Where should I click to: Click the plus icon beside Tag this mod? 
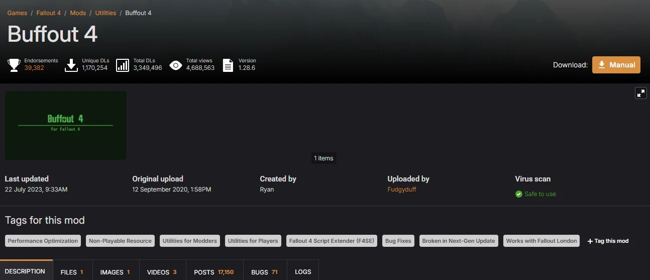[590, 241]
